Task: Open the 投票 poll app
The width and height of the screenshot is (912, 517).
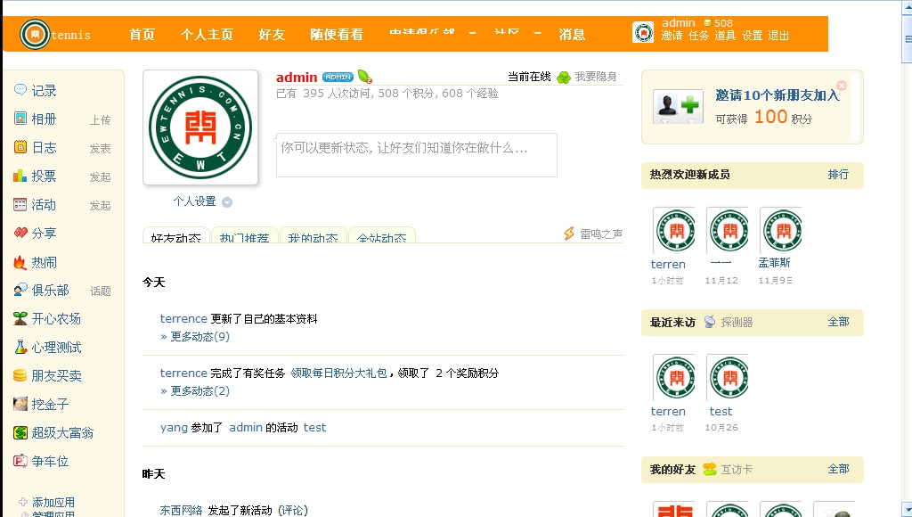Action: [44, 176]
